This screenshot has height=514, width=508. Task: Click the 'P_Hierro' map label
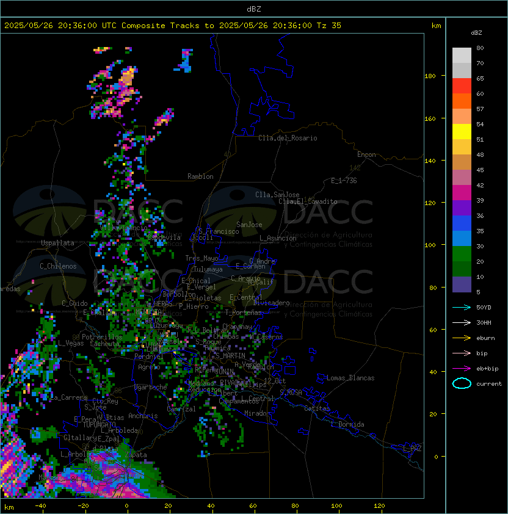click(x=194, y=306)
